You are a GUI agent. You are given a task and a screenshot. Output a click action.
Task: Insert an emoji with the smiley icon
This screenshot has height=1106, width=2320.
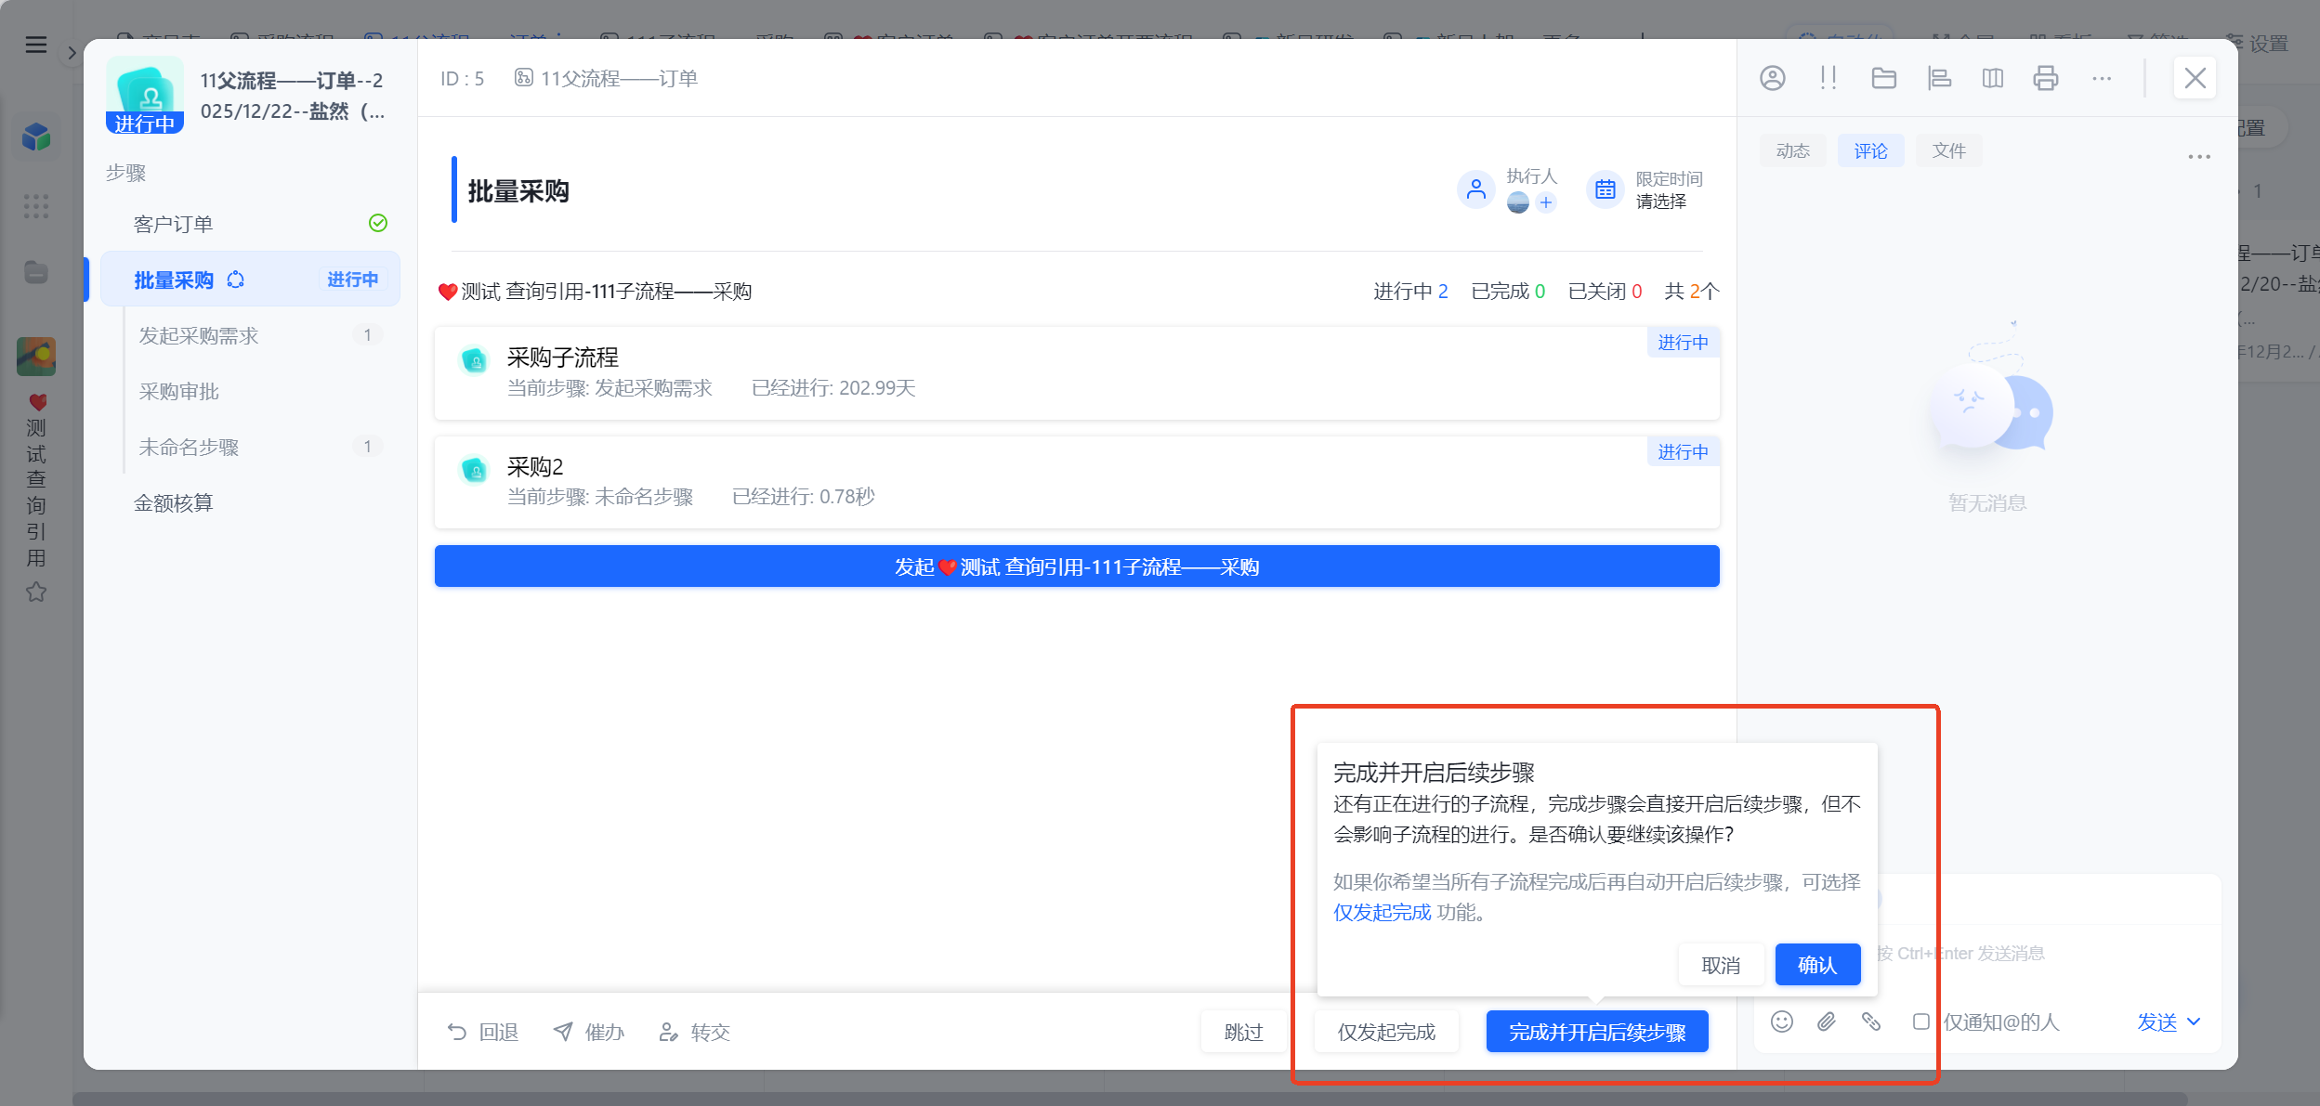tap(1781, 1021)
